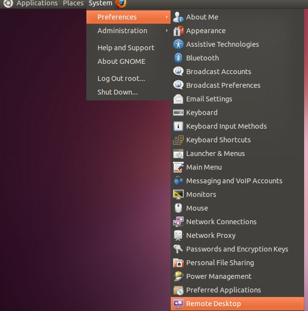The image size is (308, 311).
Task: Choose the Mouse label
Action: (197, 208)
